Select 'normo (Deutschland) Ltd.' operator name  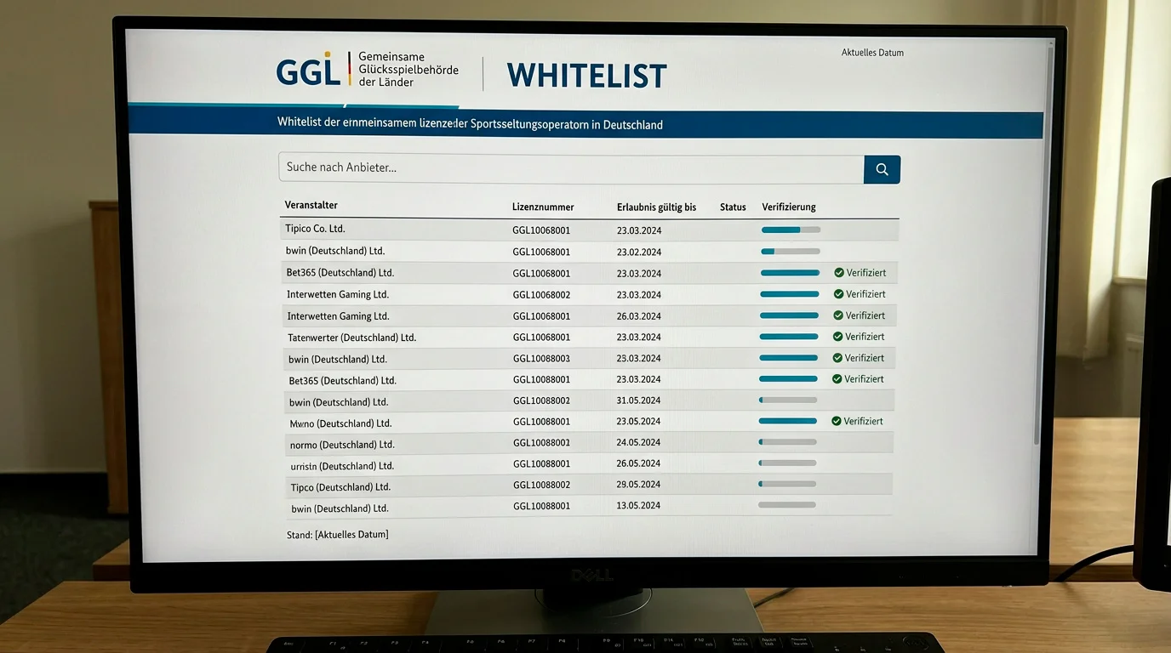[x=342, y=445]
